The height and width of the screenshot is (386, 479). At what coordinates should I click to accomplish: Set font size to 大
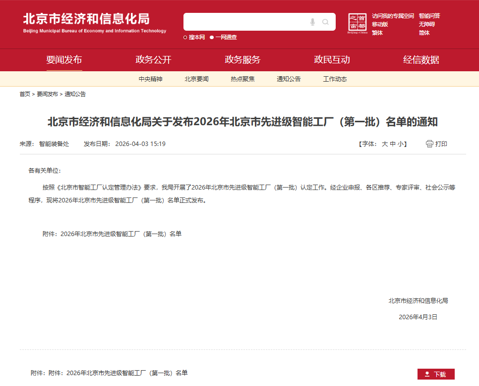(x=384, y=144)
